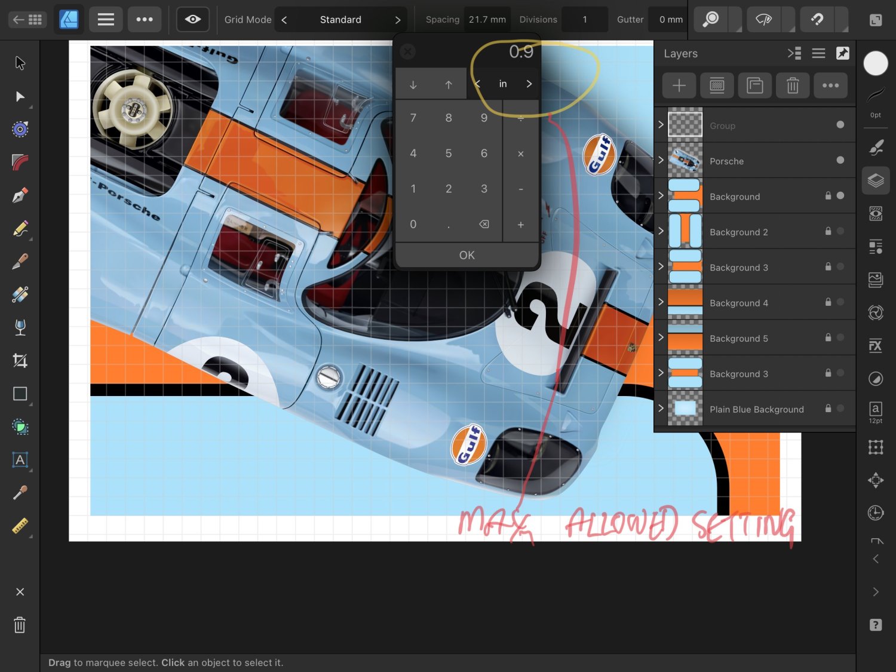Hide the Porsche layer

[840, 161]
